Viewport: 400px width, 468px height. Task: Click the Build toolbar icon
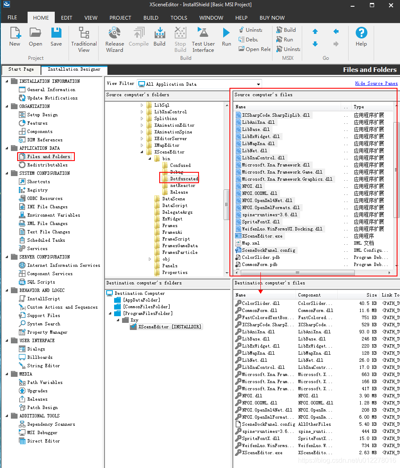tap(160, 37)
